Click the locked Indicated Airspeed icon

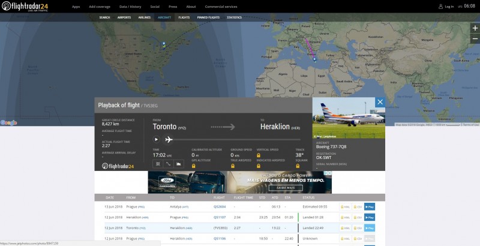coord(259,166)
